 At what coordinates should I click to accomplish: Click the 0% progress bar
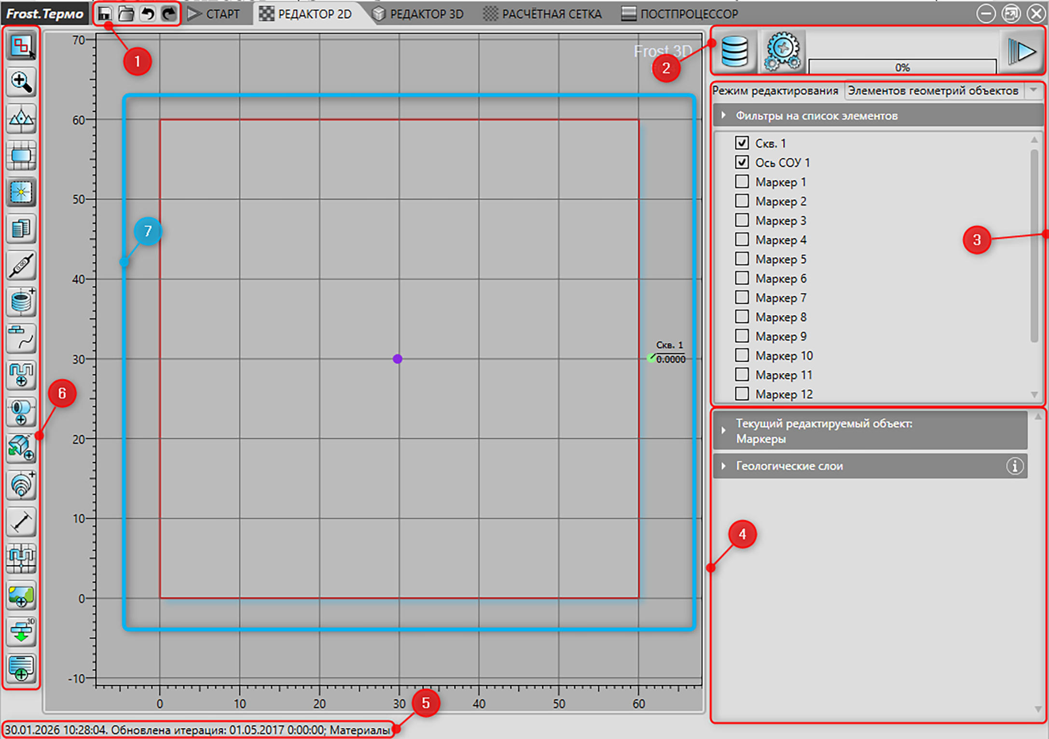[902, 67]
